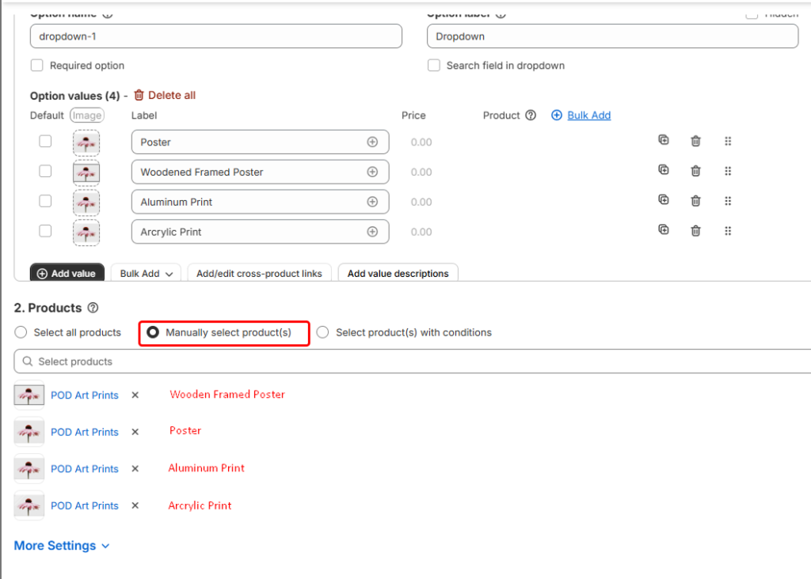Click the Product column help icon
The image size is (811, 579).
click(531, 115)
